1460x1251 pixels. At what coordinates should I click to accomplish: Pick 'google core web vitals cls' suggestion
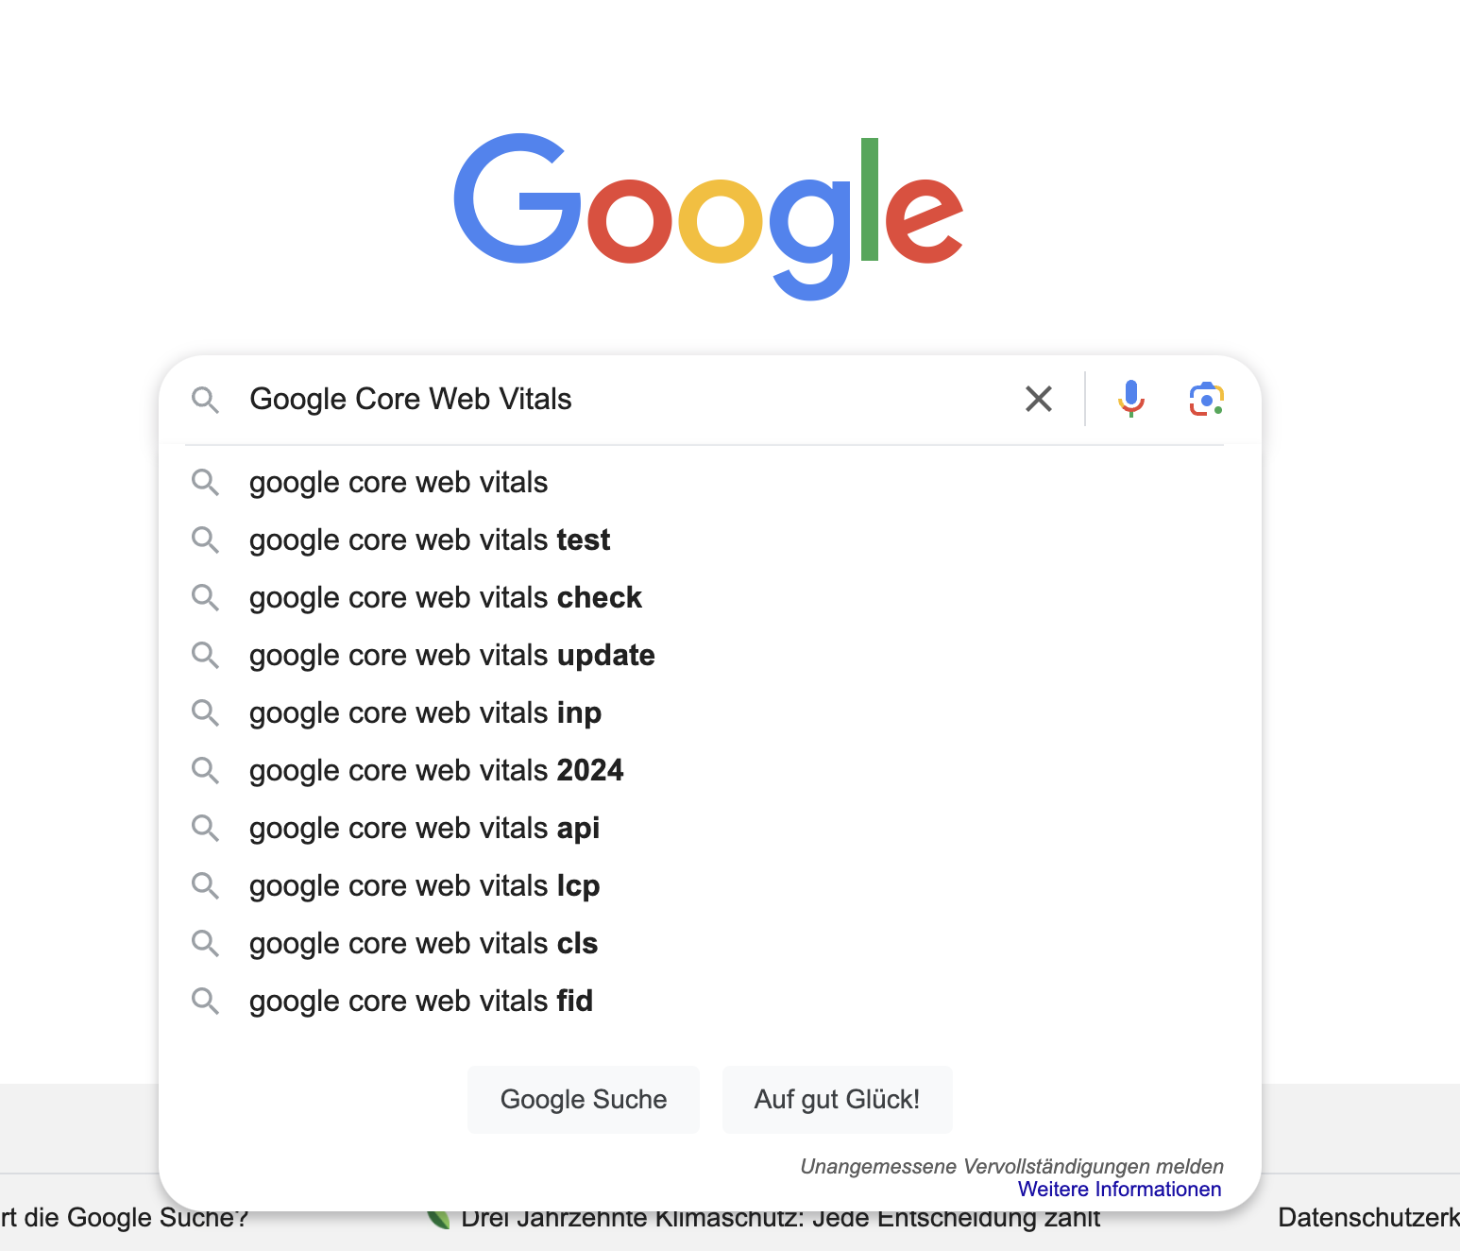point(709,943)
